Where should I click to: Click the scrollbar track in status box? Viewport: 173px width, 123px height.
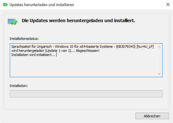159,60
